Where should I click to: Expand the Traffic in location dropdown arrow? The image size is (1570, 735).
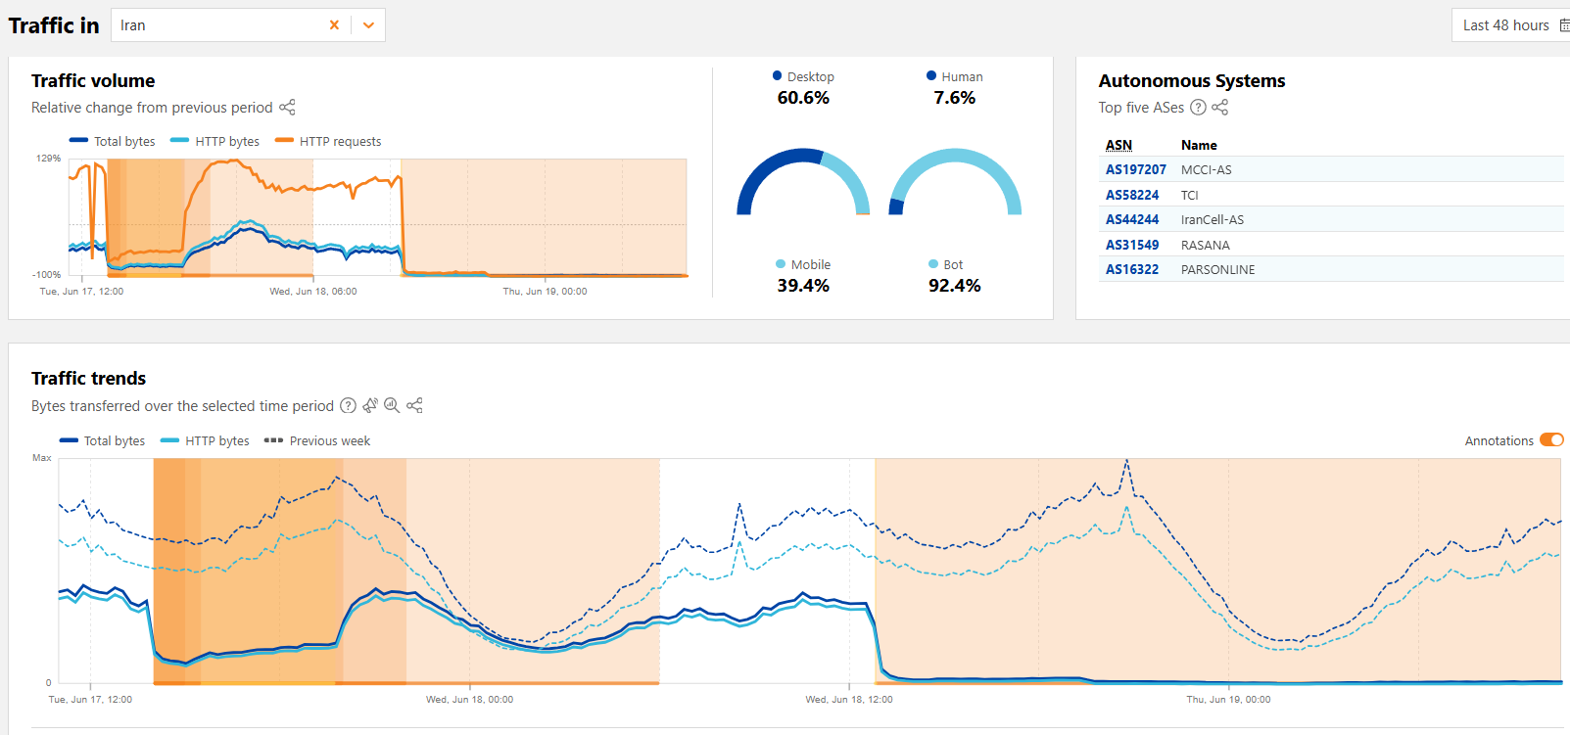[368, 25]
